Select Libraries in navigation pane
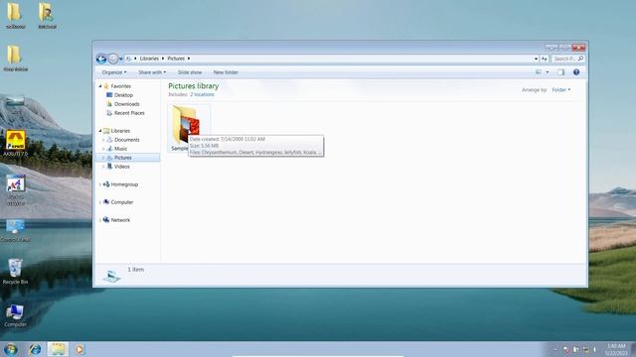The height and width of the screenshot is (357, 636). click(x=120, y=131)
